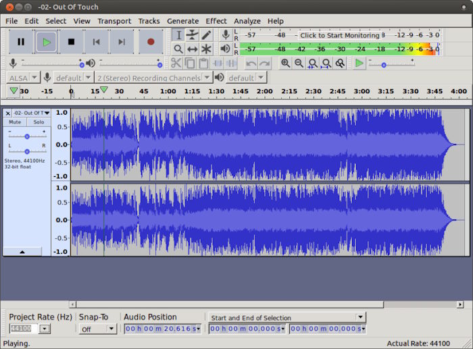Click the Zoom In magnifier icon
473x349 pixels.
285,63
